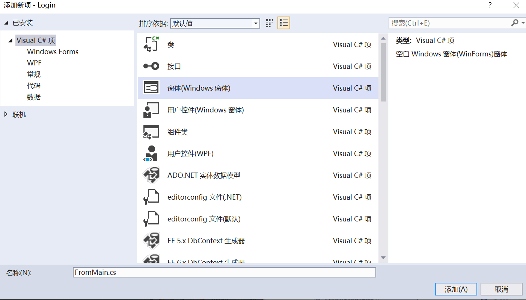The image size is (526, 300).
Task: Select WPF category in tree
Action: tap(35, 63)
